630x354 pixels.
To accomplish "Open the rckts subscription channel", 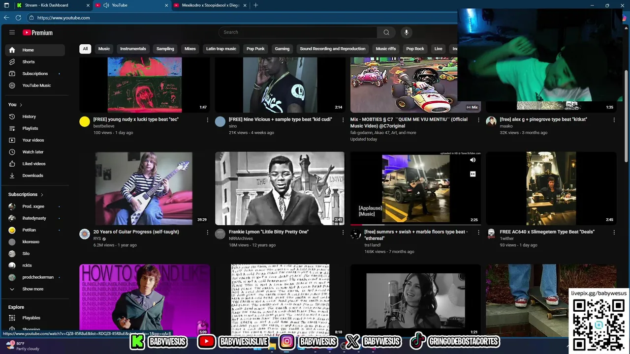I will (x=35, y=265).
